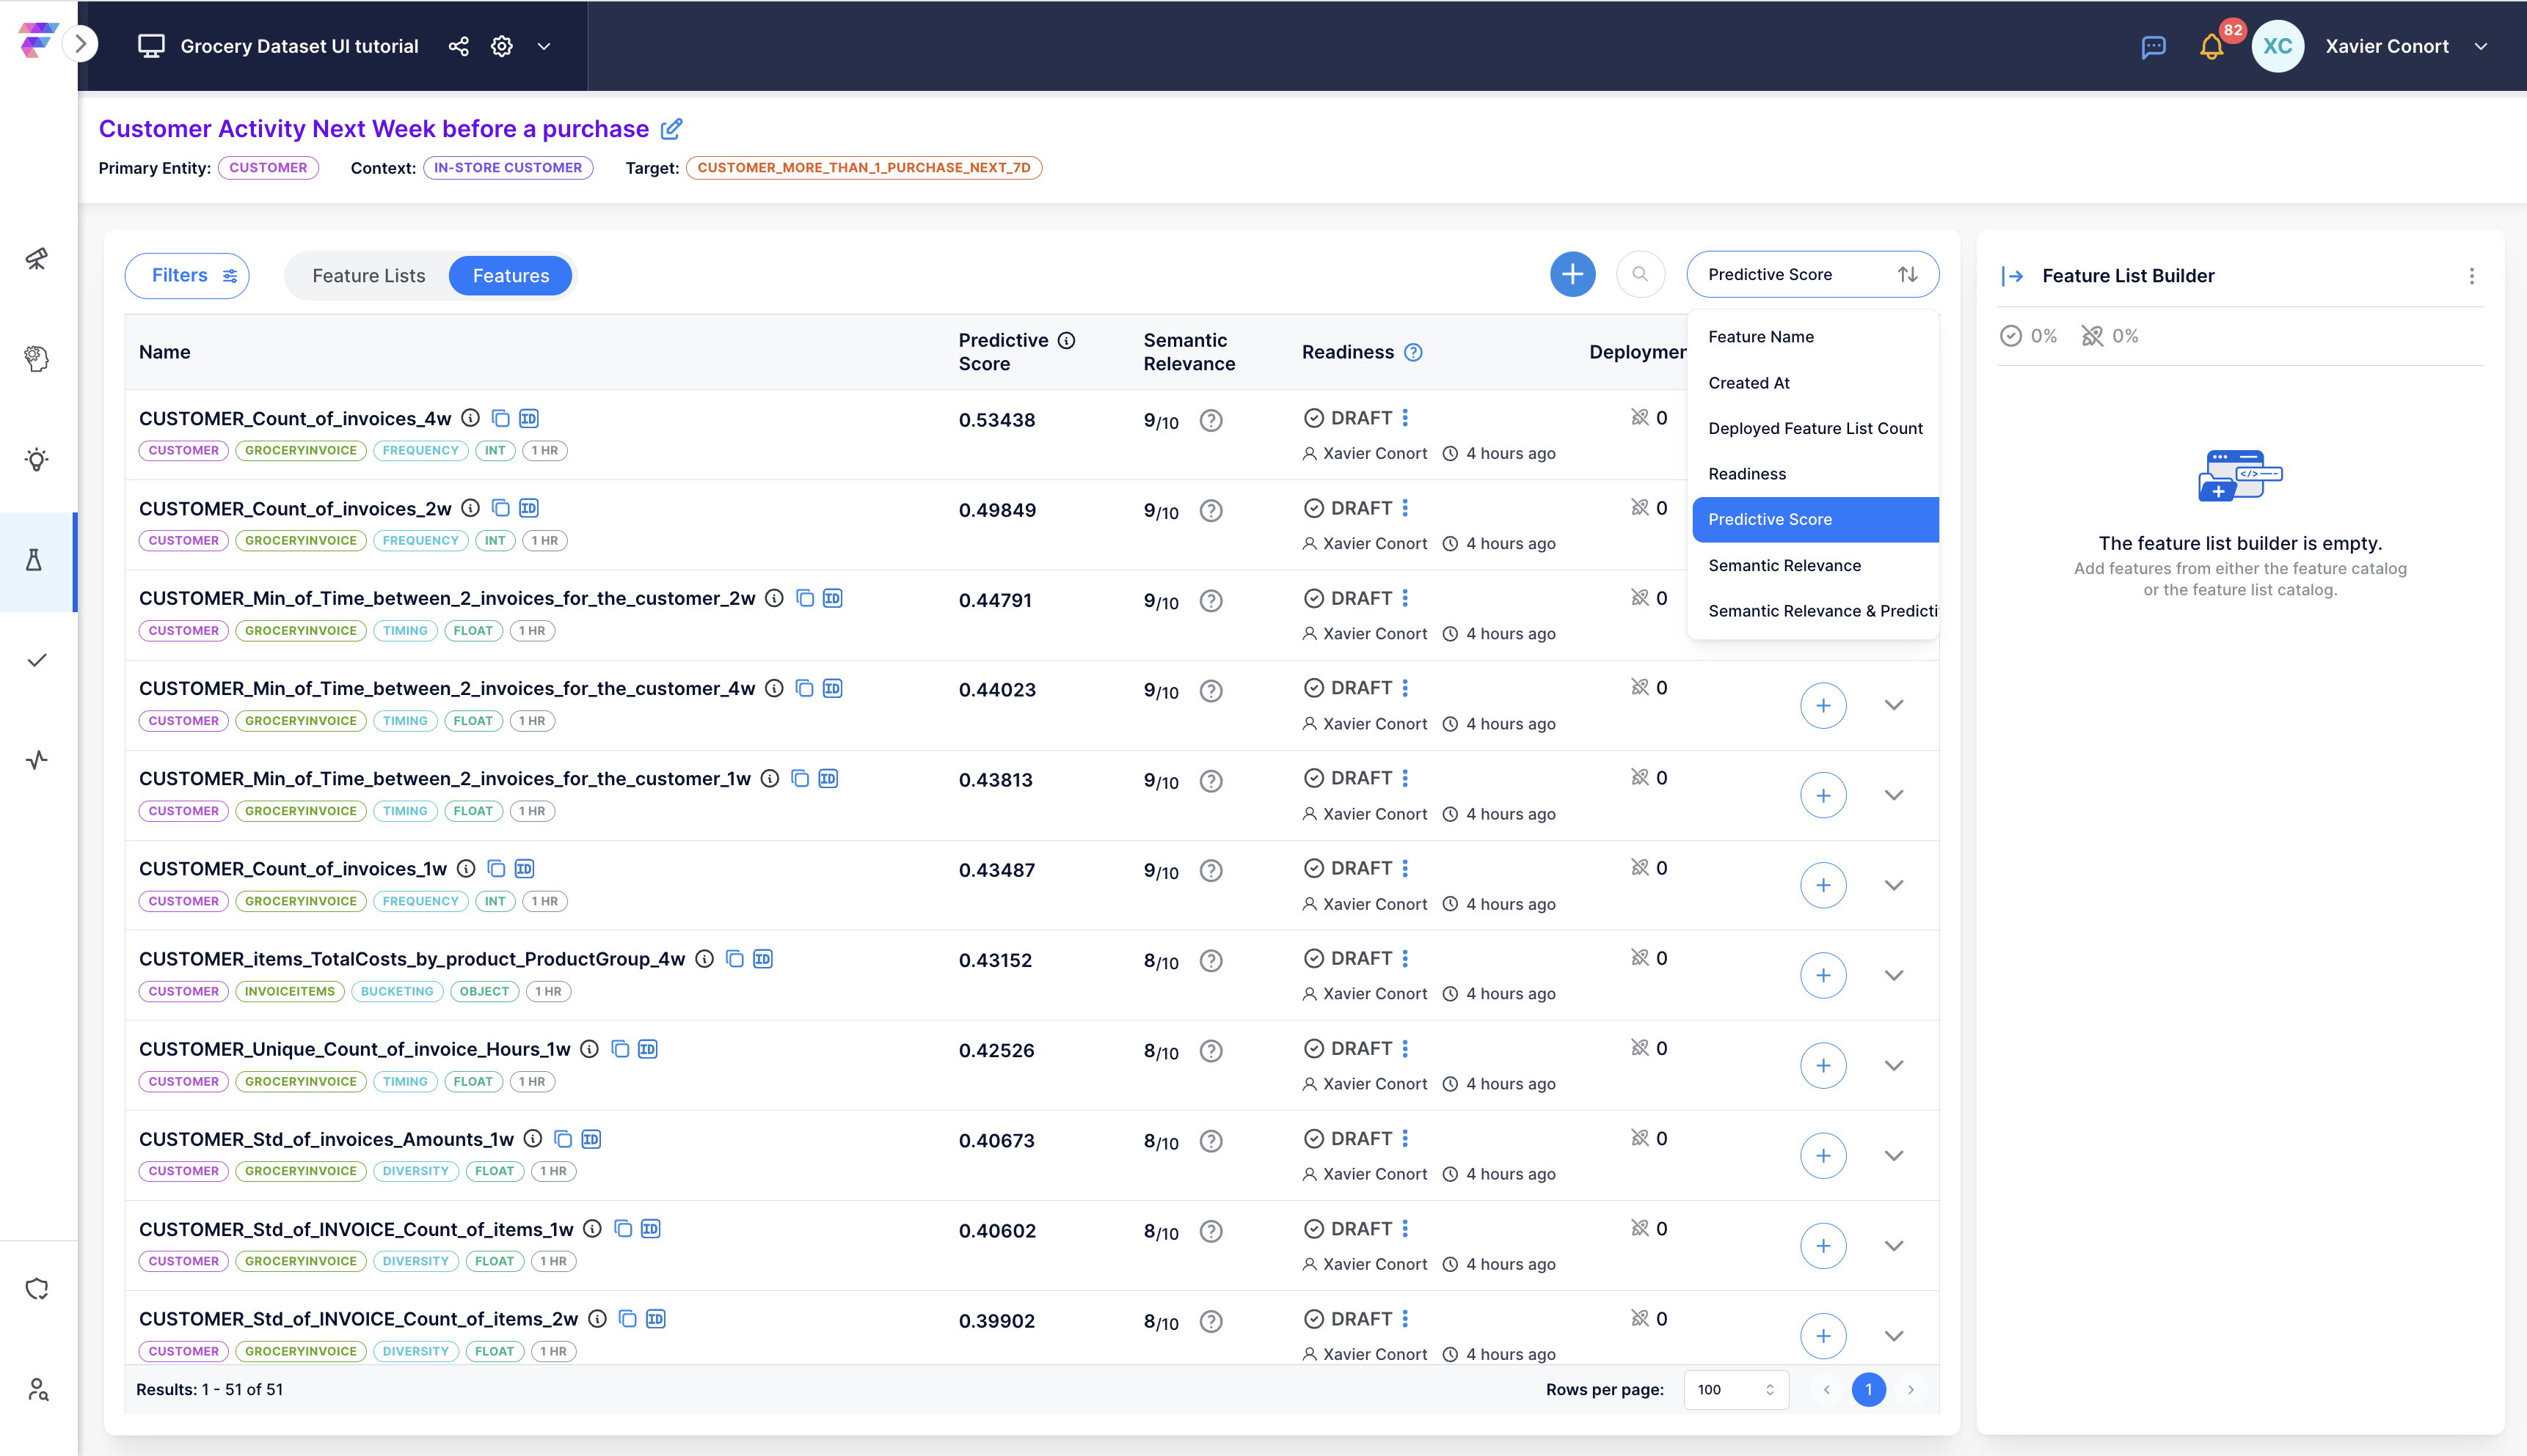Viewport: 2527px width, 1456px height.
Task: Click CUSTOMER_MORE_THAN_1_PURCHASE_NEXT_7D target tag
Action: point(864,168)
